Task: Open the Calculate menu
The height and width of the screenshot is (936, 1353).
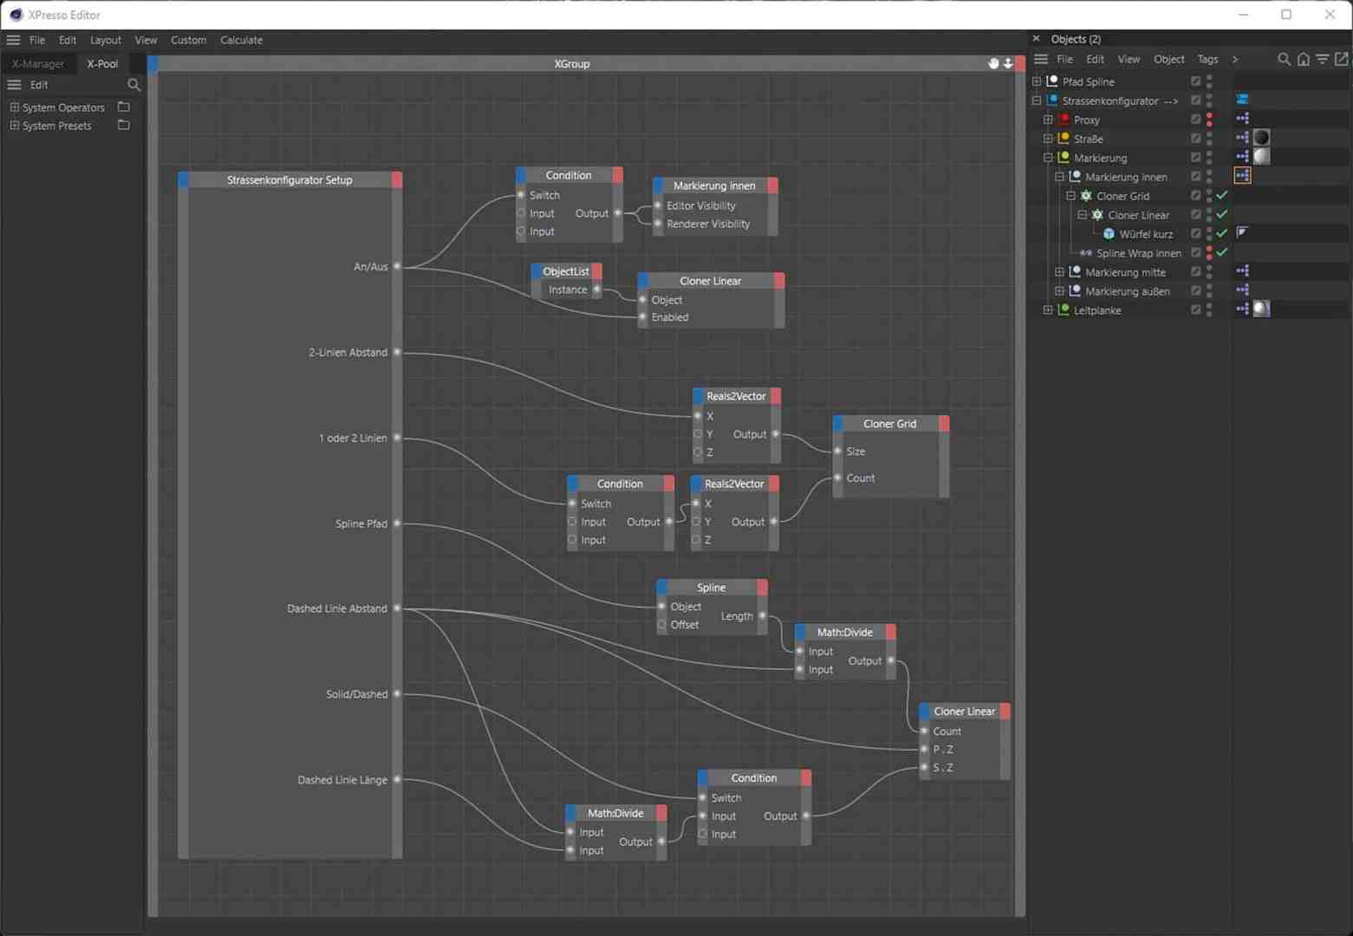Action: click(241, 40)
